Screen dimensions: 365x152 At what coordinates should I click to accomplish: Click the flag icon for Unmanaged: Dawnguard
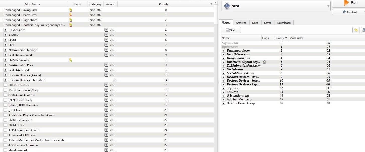point(71,10)
